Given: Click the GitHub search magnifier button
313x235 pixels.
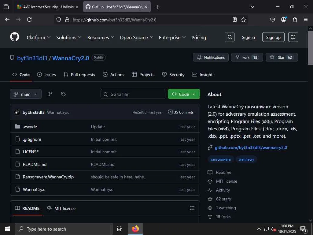Looking at the screenshot, I should click(230, 37).
